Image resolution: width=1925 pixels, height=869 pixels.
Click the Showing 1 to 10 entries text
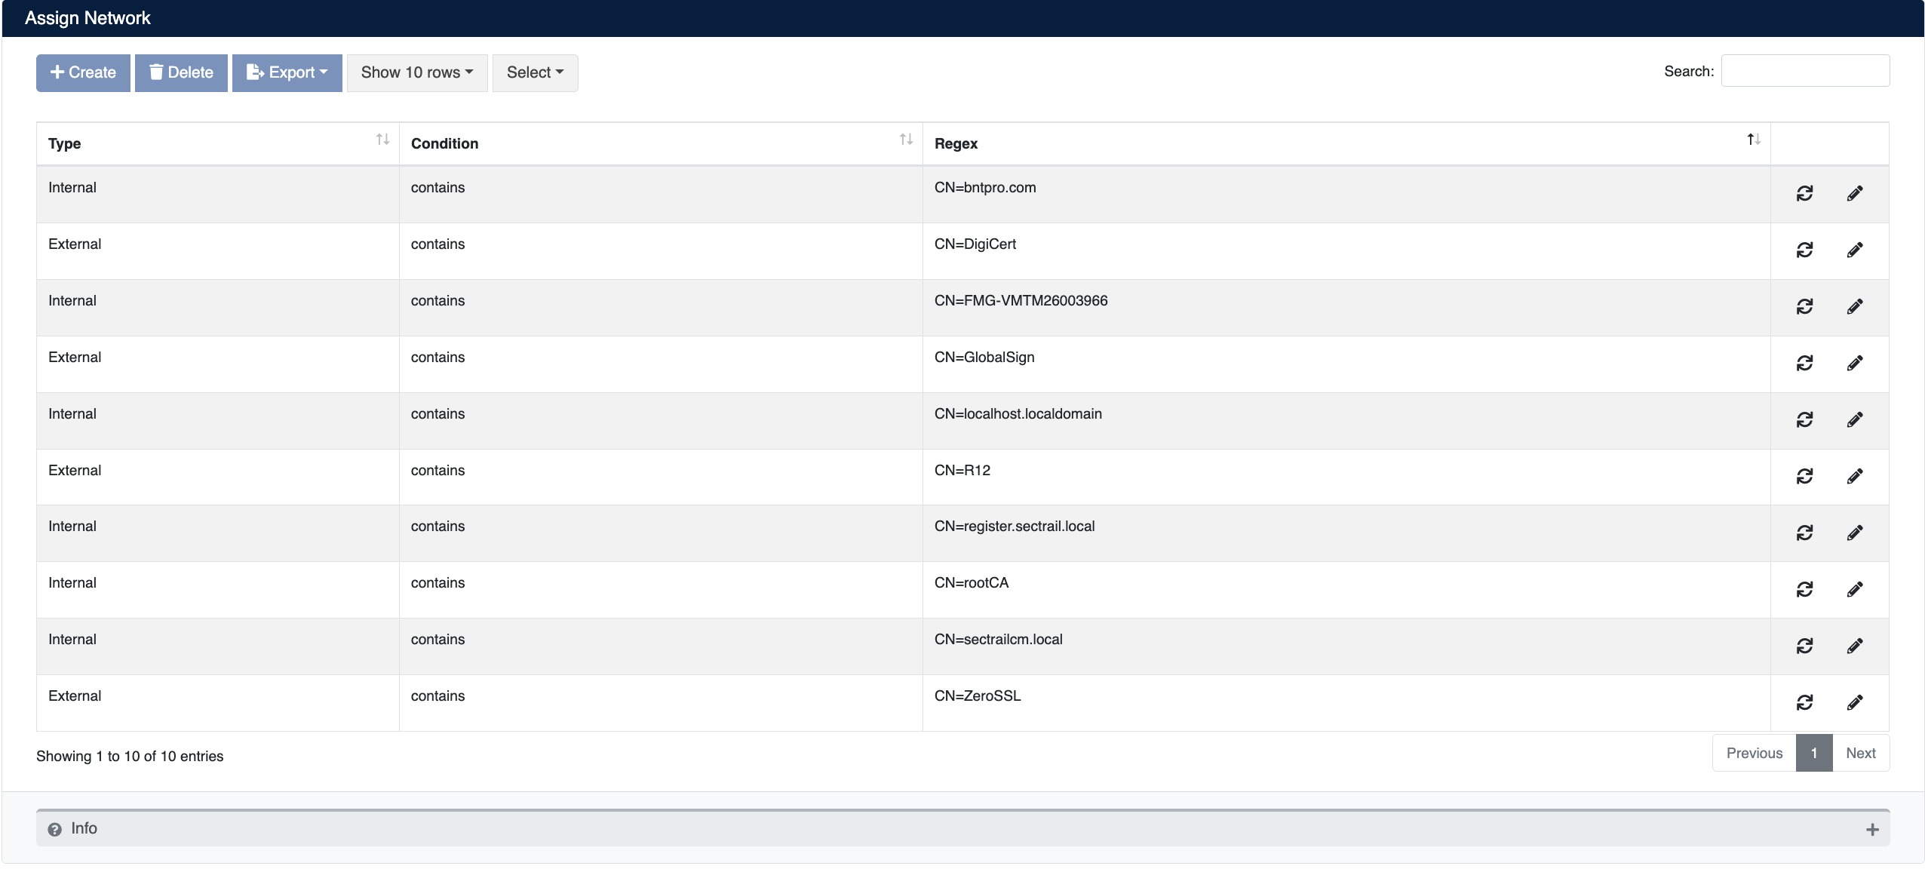click(x=130, y=756)
